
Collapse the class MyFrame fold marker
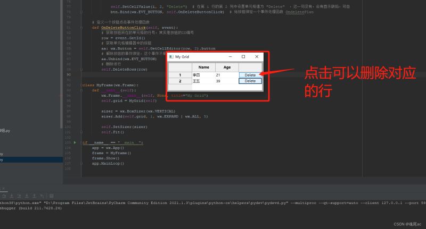tap(81, 85)
